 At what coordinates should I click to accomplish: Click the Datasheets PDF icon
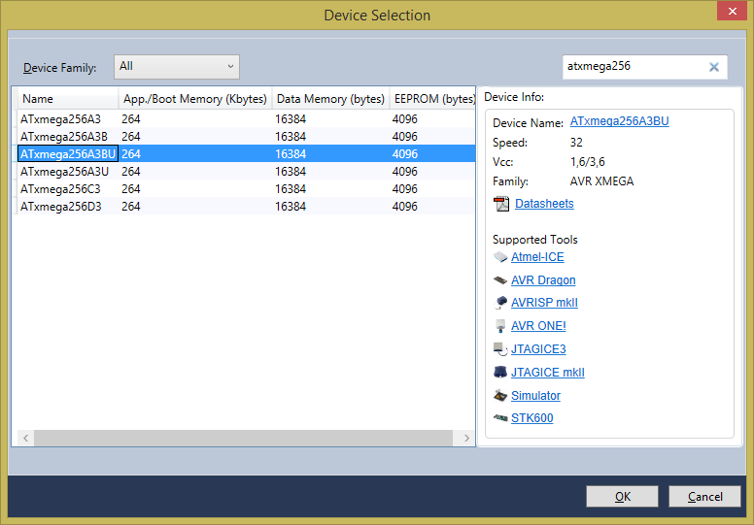coord(501,204)
